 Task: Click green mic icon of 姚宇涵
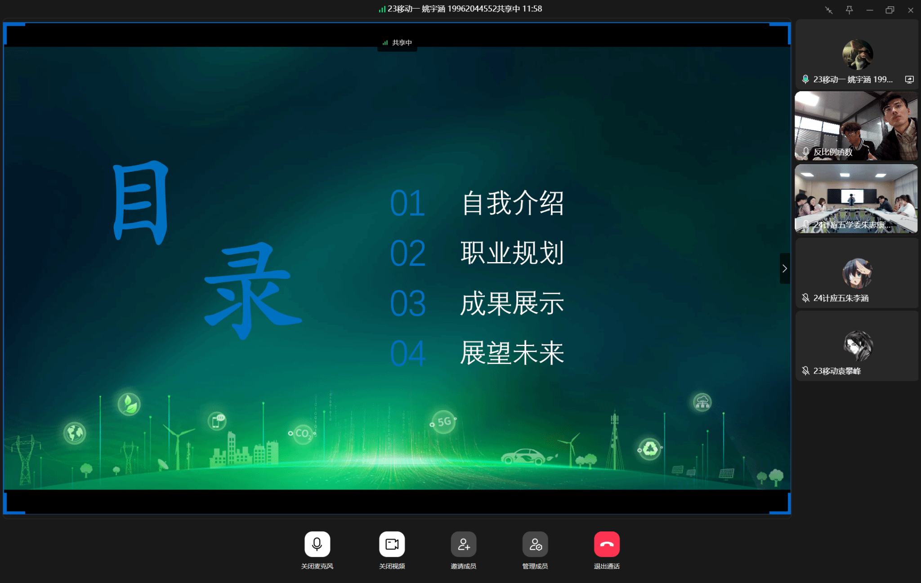pos(805,80)
